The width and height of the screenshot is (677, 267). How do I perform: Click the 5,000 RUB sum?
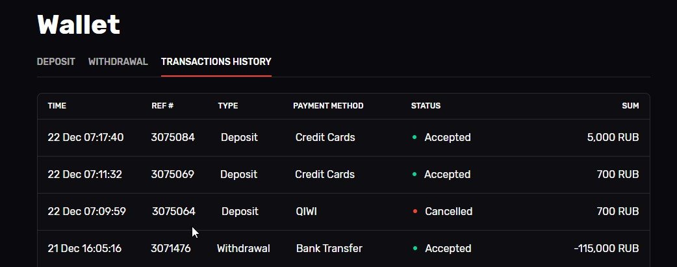pyautogui.click(x=613, y=138)
